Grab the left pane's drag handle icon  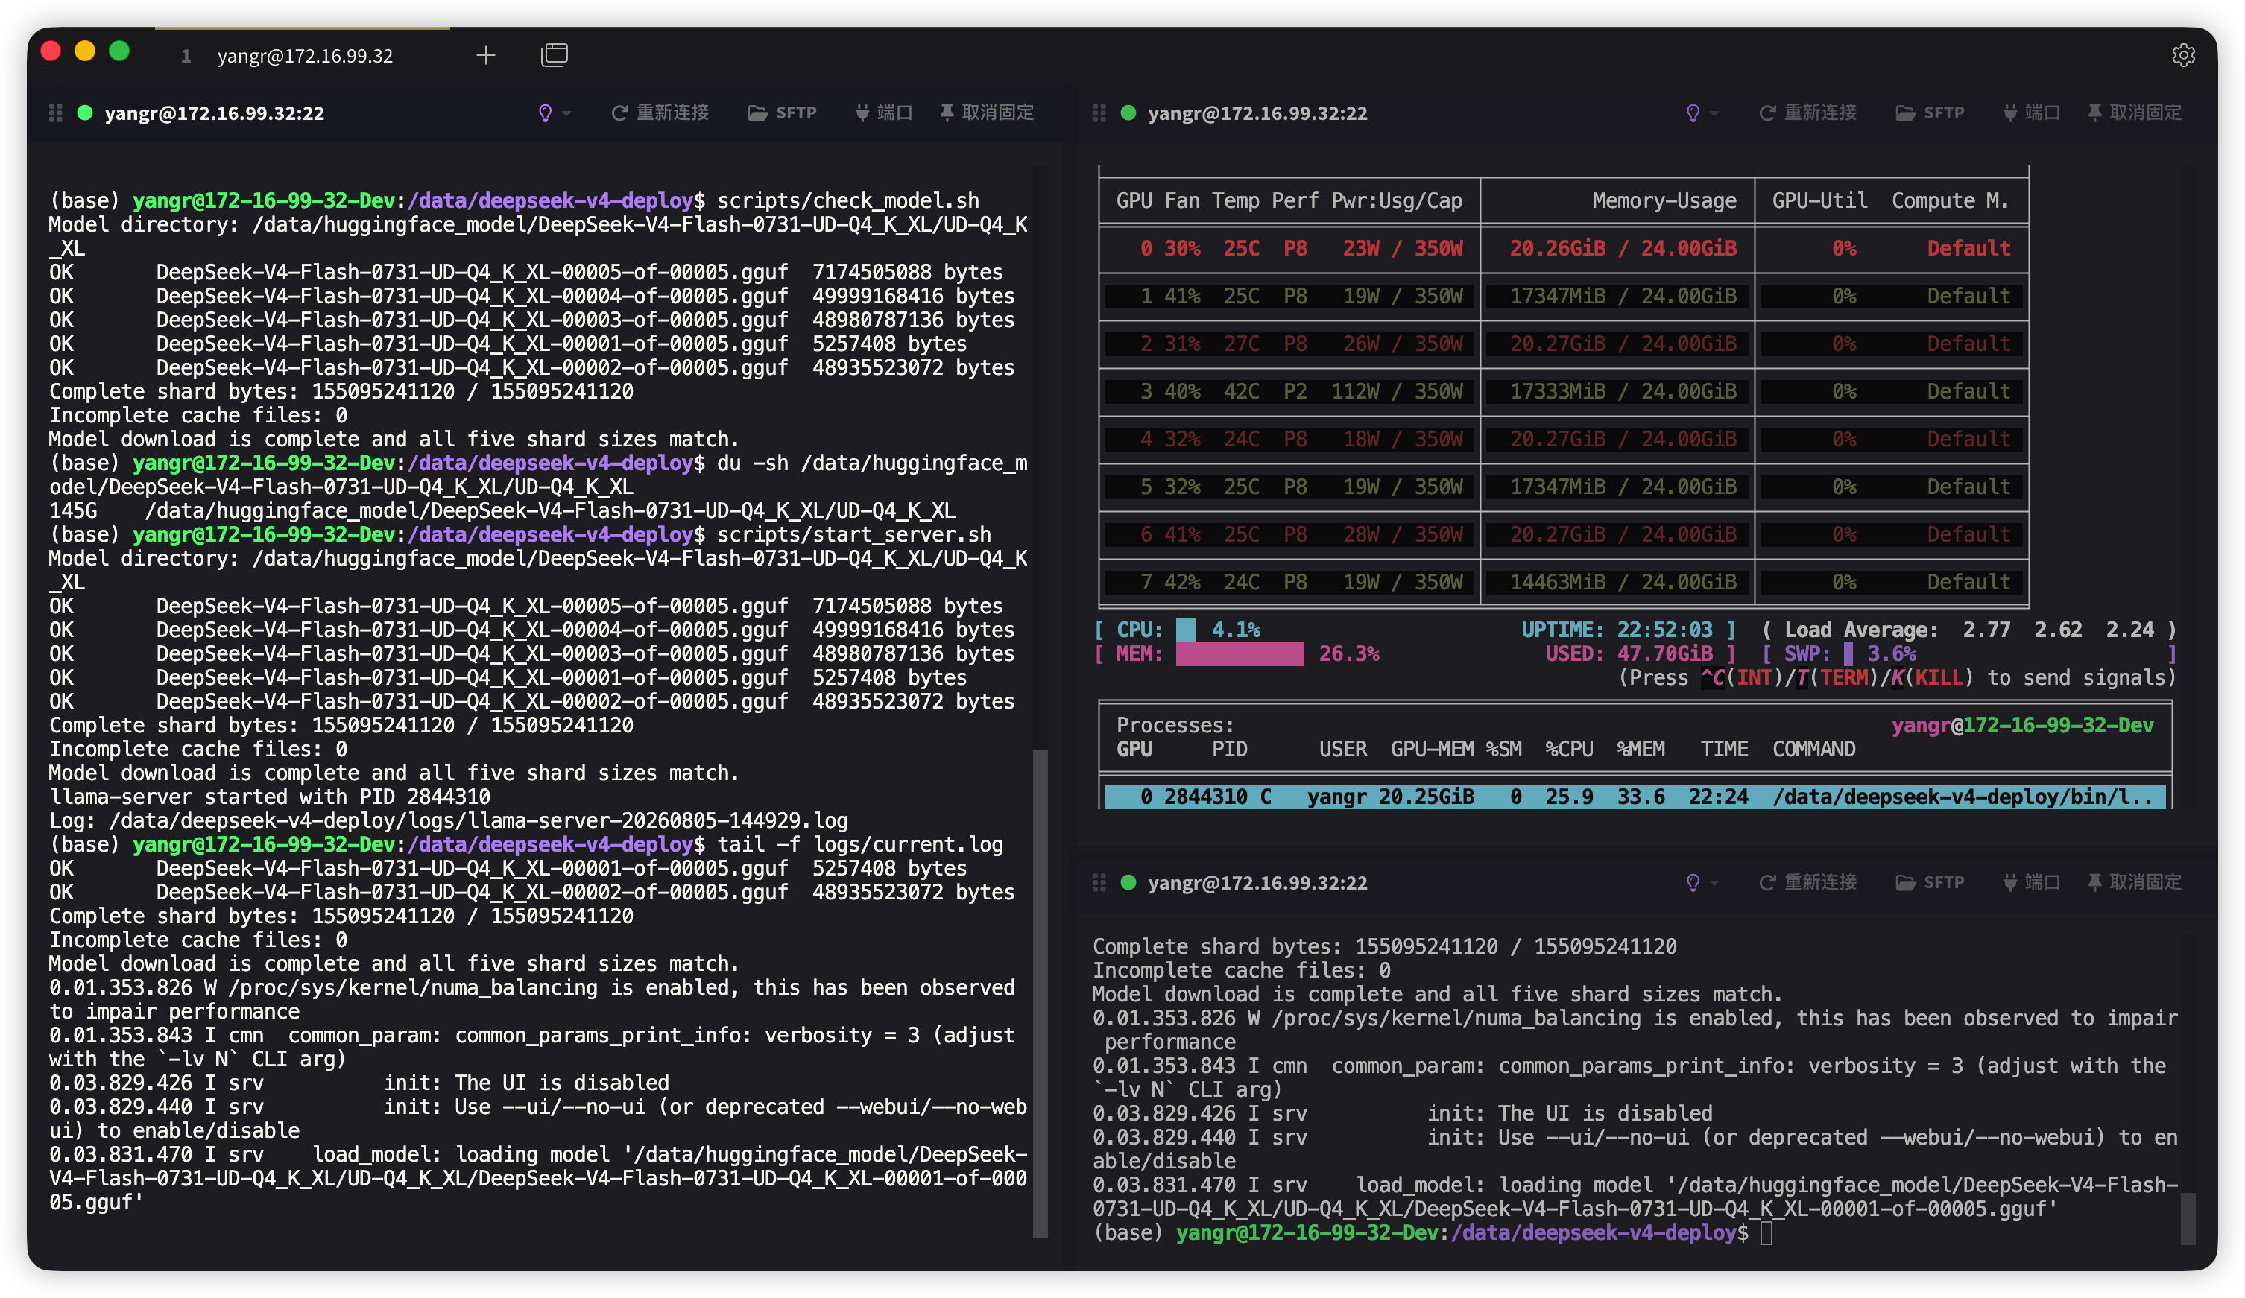[x=55, y=113]
